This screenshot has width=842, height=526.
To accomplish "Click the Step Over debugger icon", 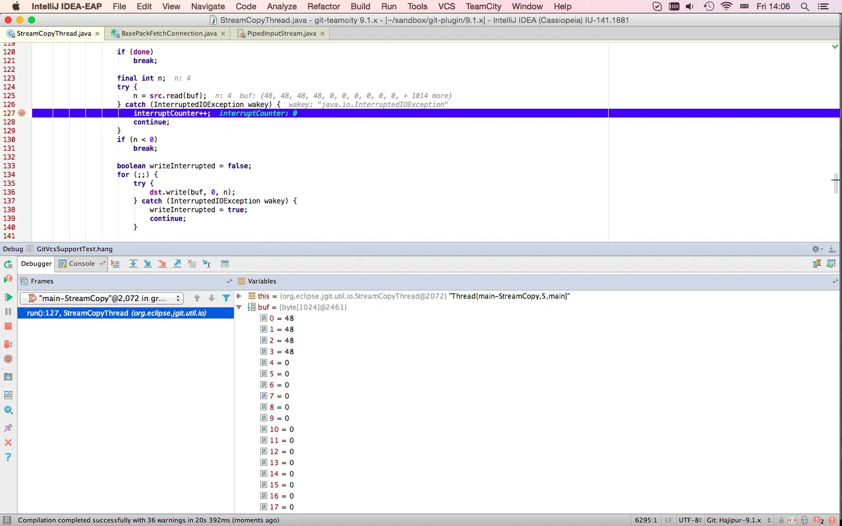I will [133, 264].
